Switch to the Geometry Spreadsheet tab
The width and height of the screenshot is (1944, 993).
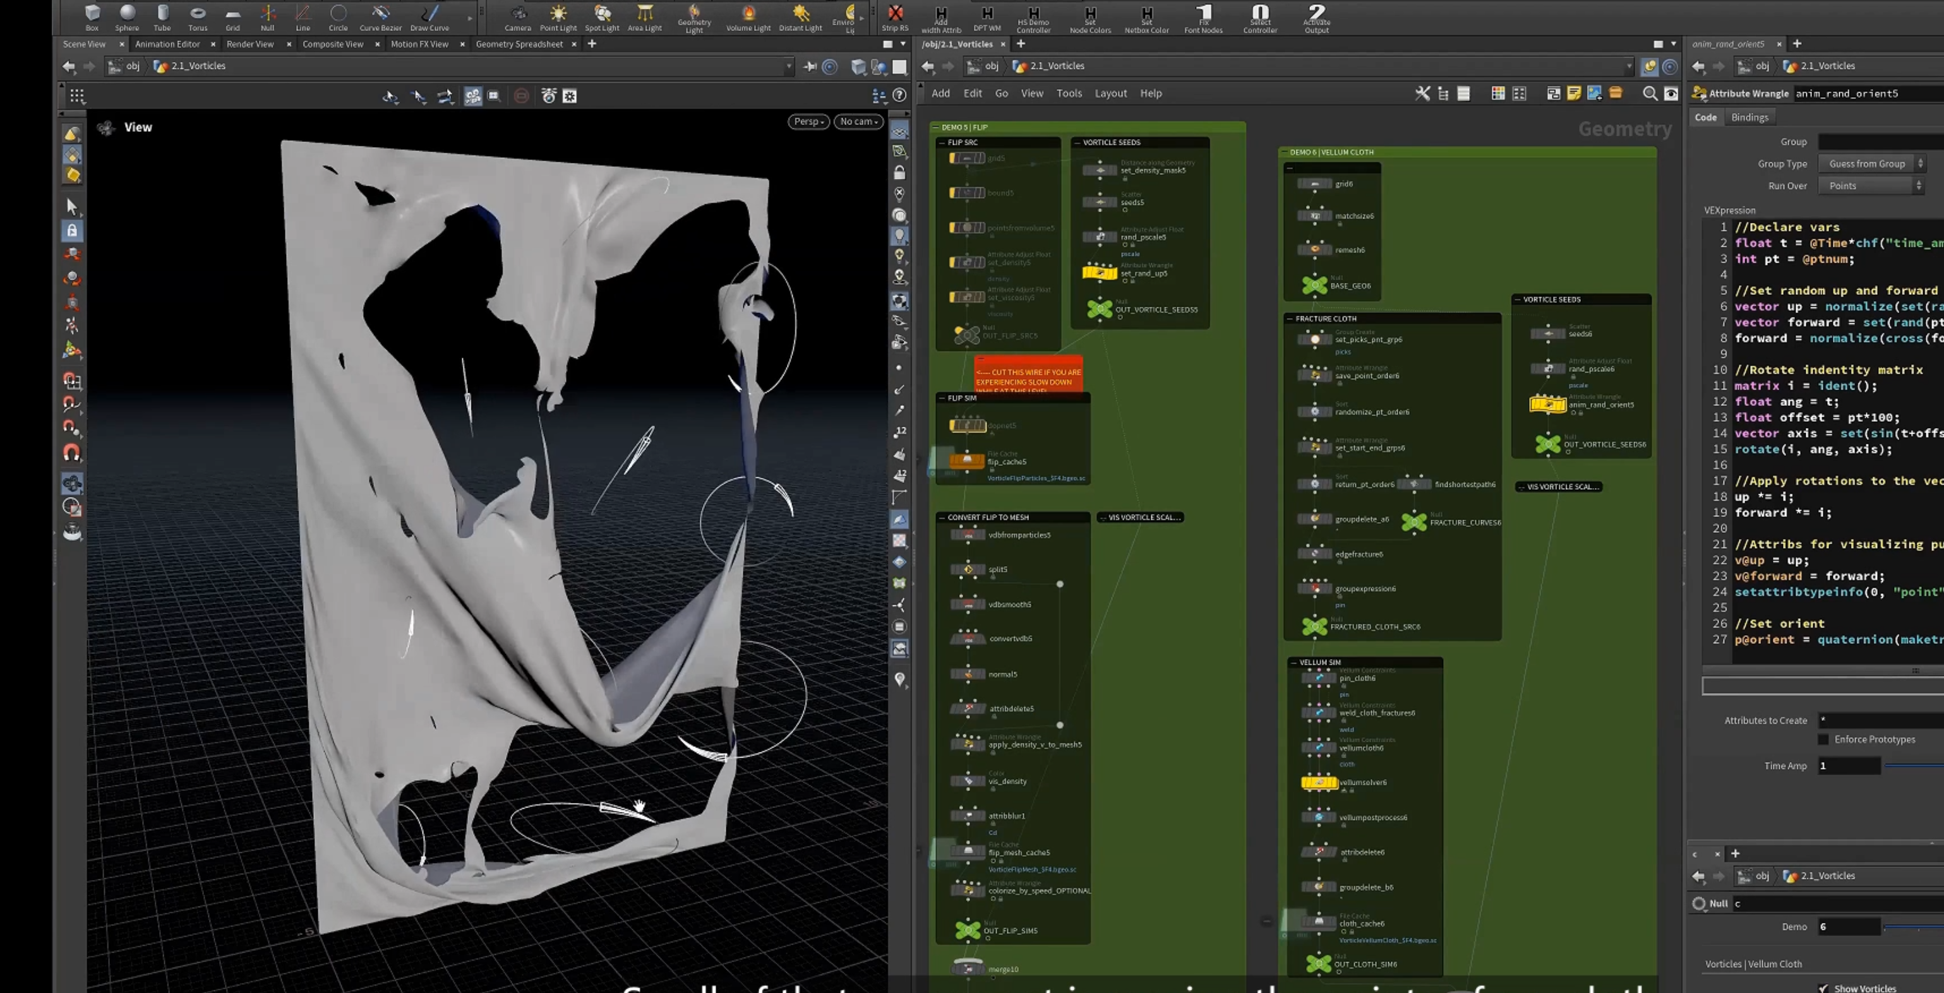pyautogui.click(x=519, y=45)
